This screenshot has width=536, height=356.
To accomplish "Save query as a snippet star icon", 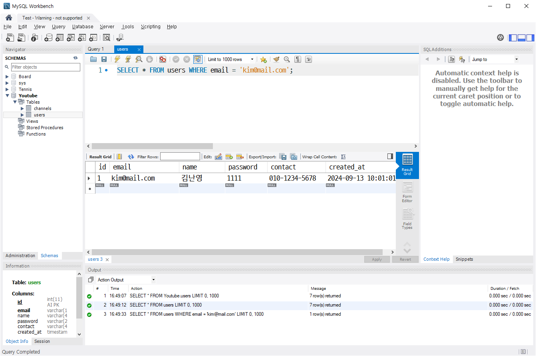I will pyautogui.click(x=263, y=59).
